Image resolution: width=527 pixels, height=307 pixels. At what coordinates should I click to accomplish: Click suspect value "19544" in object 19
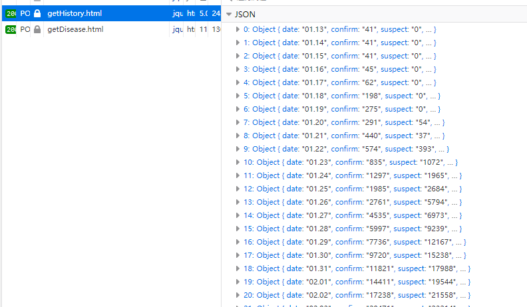point(442,282)
